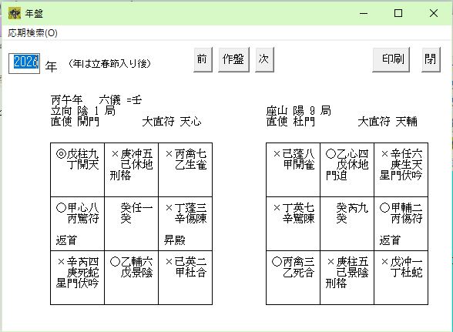Print the chart using 印刷 button
The width and height of the screenshot is (453, 332).
pyautogui.click(x=391, y=59)
